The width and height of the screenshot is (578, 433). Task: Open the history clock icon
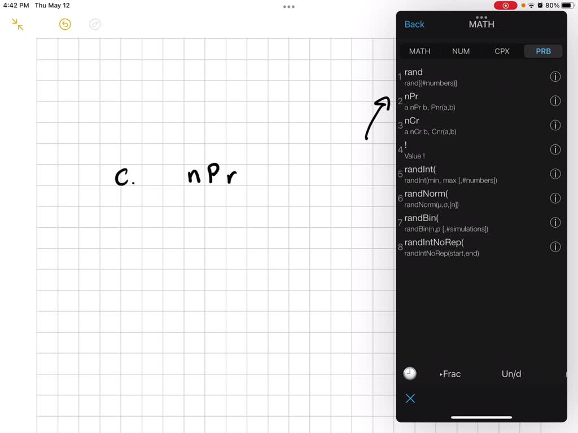point(410,373)
